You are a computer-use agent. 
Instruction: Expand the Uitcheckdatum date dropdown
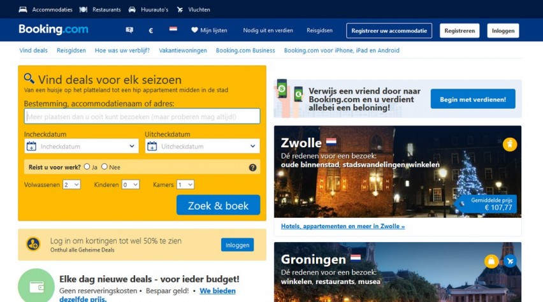coord(202,146)
